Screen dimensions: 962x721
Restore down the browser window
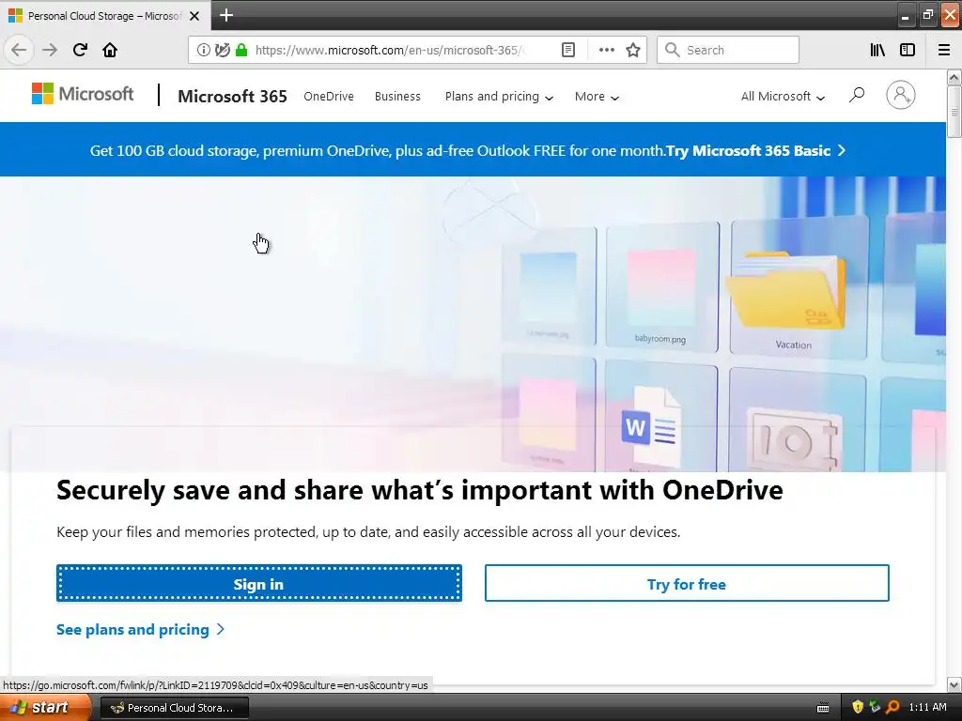coord(927,15)
